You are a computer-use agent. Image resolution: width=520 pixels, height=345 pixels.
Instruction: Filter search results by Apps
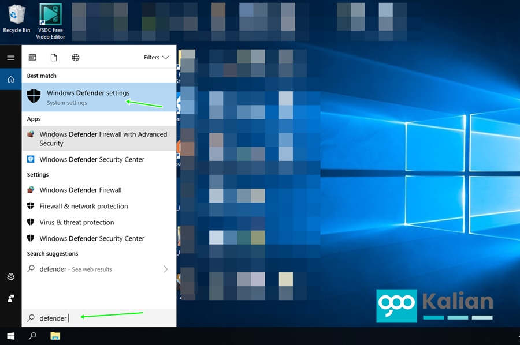32,58
